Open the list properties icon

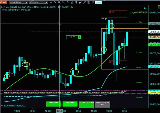93,2
